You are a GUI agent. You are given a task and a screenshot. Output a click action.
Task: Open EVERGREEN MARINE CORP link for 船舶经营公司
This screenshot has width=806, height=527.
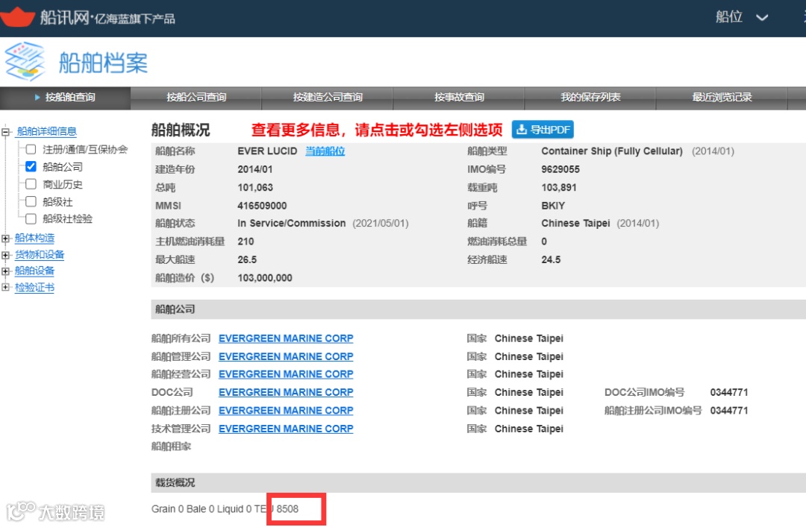(x=286, y=374)
